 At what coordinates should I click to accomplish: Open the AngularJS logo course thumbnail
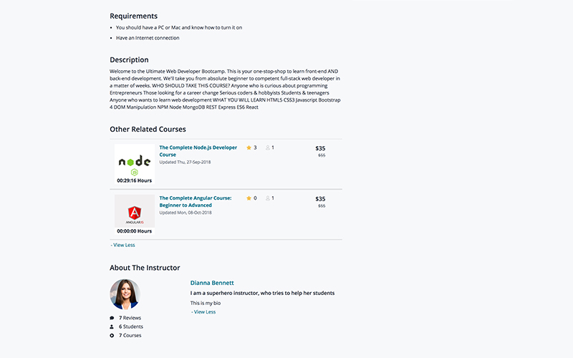pyautogui.click(x=135, y=211)
